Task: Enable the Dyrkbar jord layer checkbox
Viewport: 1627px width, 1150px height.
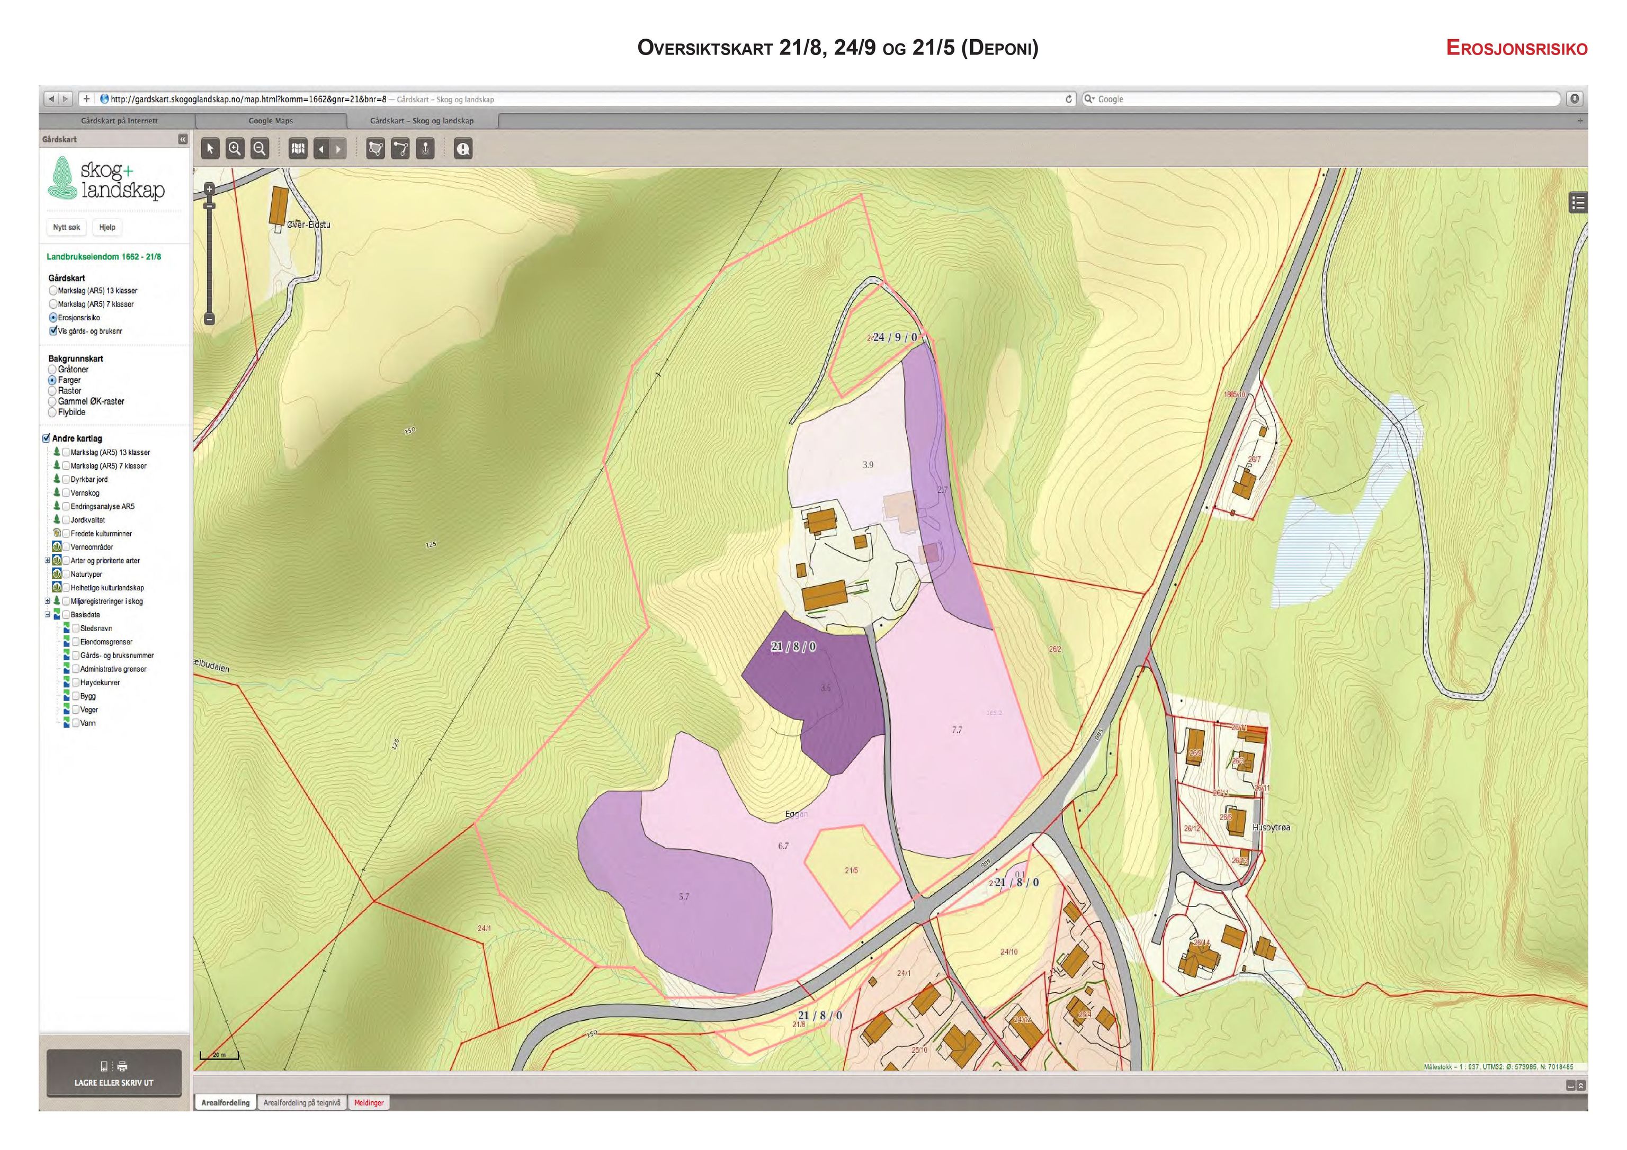Action: (x=66, y=479)
